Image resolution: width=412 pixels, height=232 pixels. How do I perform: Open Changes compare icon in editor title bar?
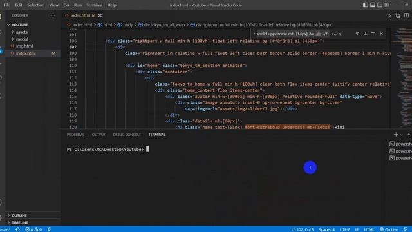pos(398,15)
